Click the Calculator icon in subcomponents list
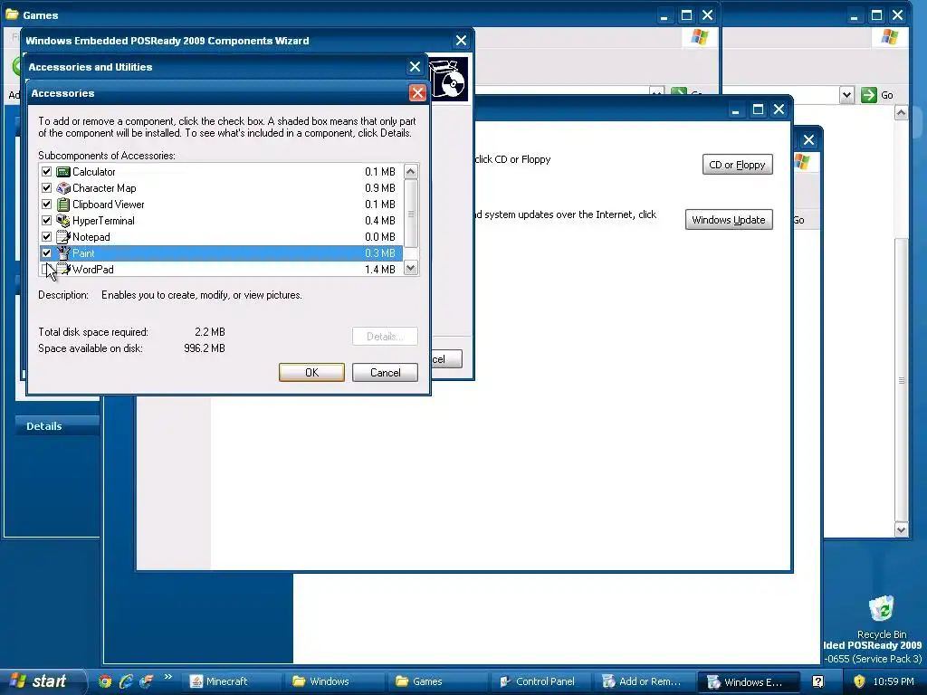927x695 pixels. pyautogui.click(x=63, y=172)
